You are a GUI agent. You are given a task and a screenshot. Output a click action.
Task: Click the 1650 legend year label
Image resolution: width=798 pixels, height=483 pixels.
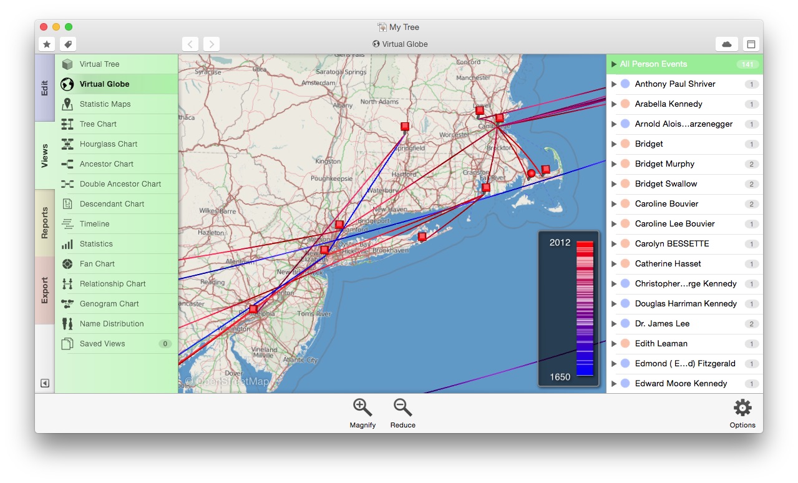coord(560,377)
